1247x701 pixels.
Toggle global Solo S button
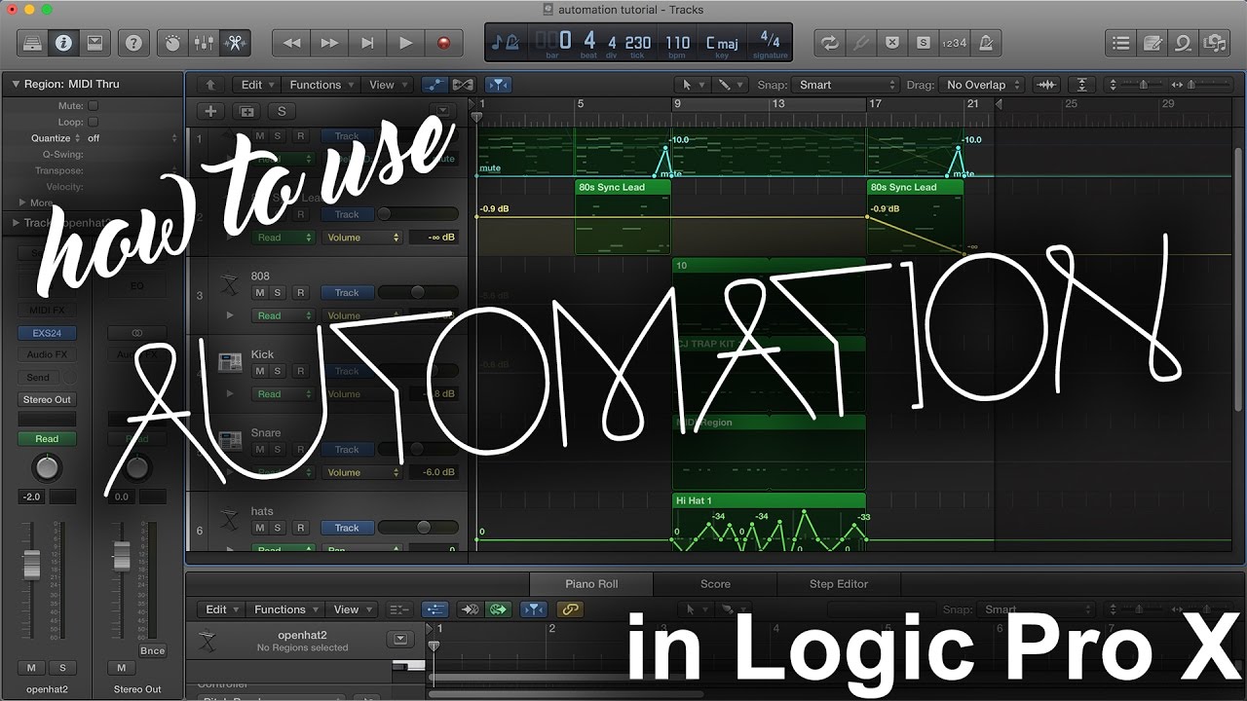923,43
